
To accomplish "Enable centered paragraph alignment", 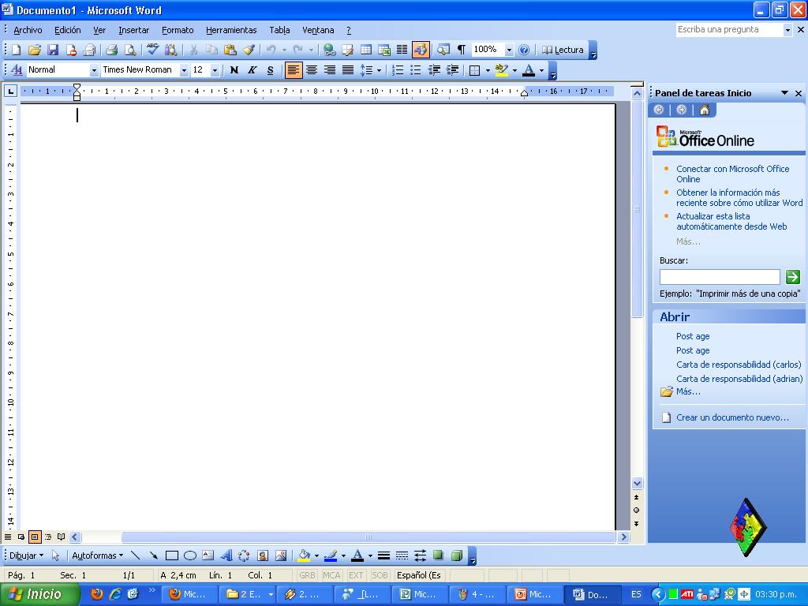I will click(312, 69).
